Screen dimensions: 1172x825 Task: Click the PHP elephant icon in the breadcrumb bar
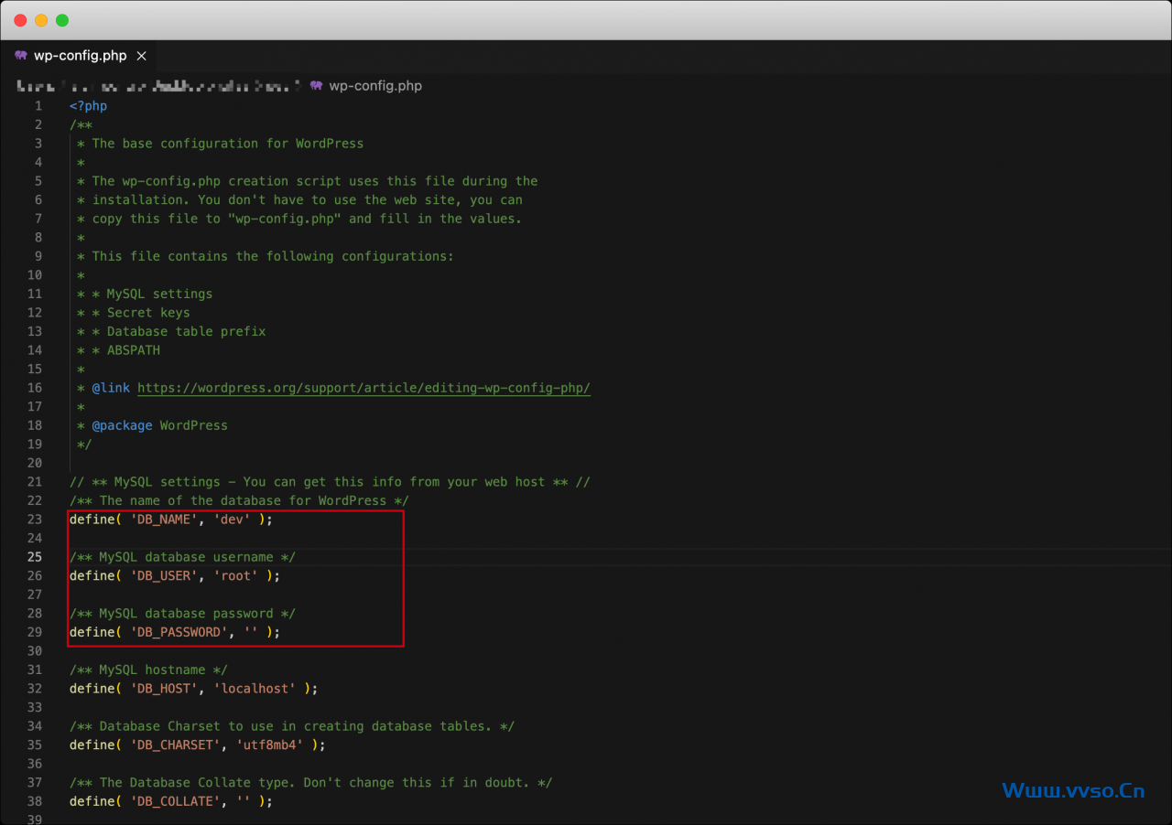click(317, 86)
